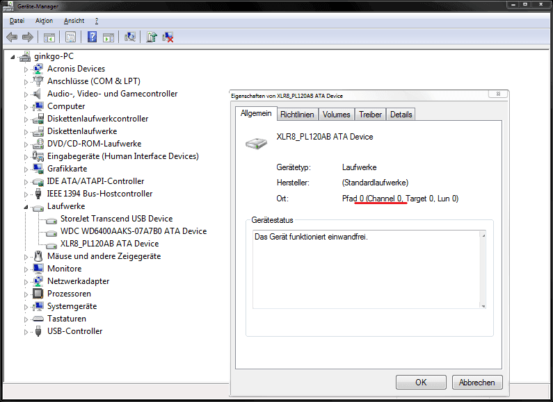The width and height of the screenshot is (553, 402).
Task: Click the Forward arrow toolbar icon
Action: coord(28,37)
